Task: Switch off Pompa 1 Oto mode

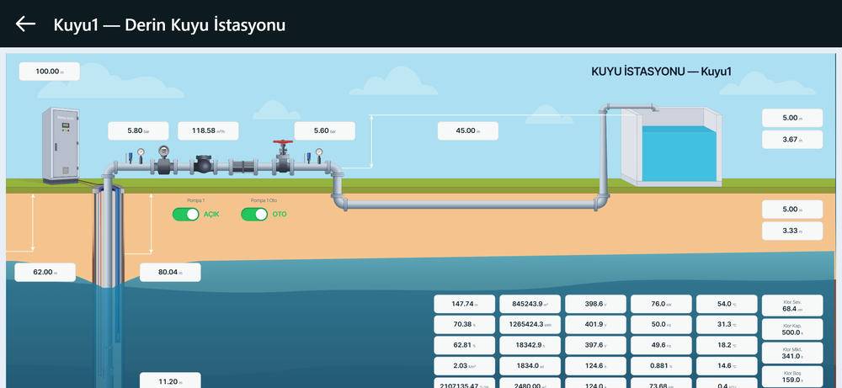Action: tap(254, 214)
